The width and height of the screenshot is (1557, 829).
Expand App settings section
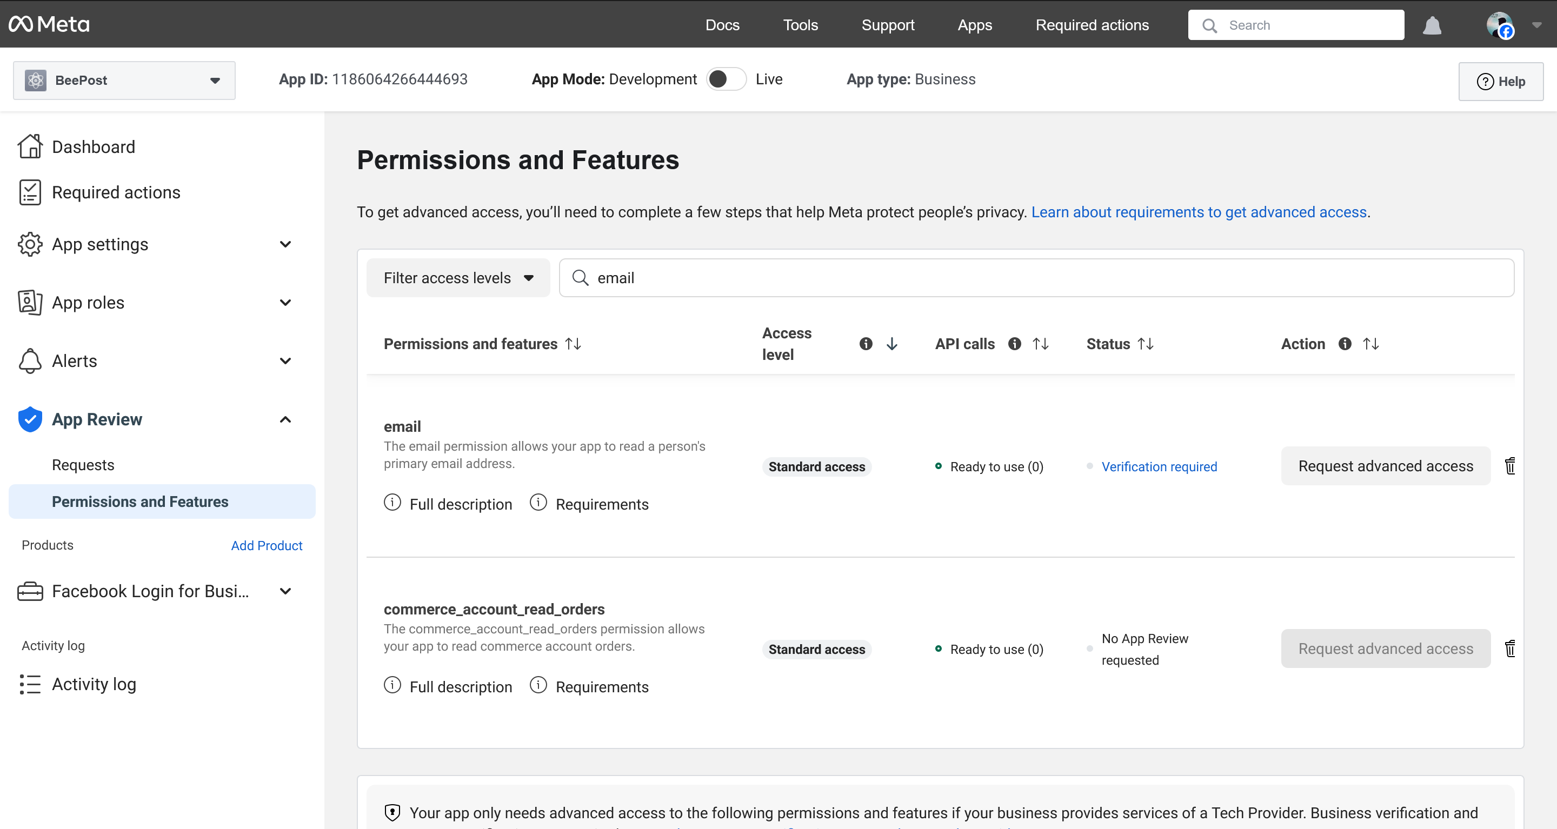pos(285,244)
